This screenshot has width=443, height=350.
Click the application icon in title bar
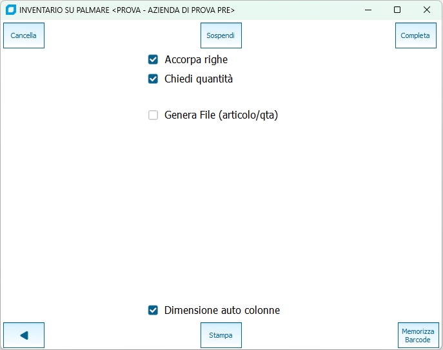point(10,10)
